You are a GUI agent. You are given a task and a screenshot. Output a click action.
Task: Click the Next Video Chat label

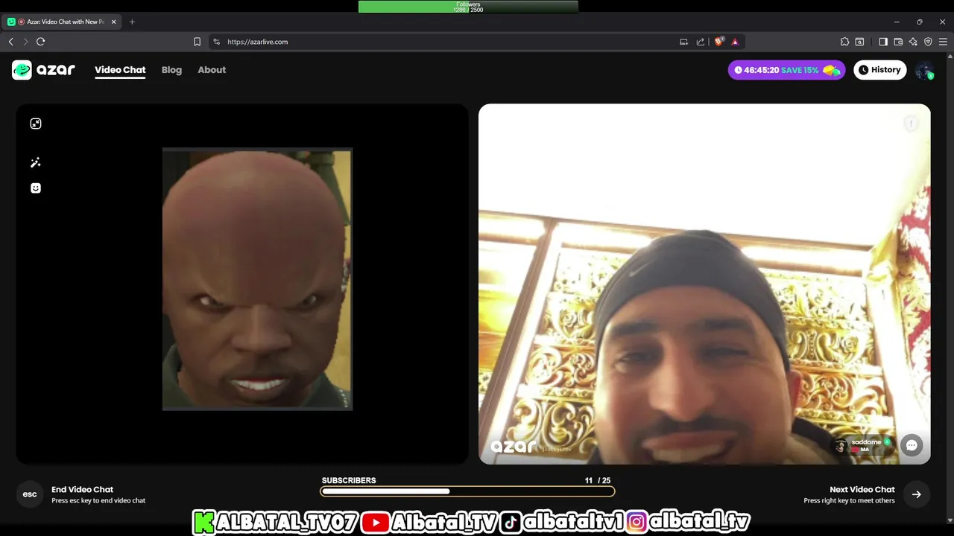(862, 490)
